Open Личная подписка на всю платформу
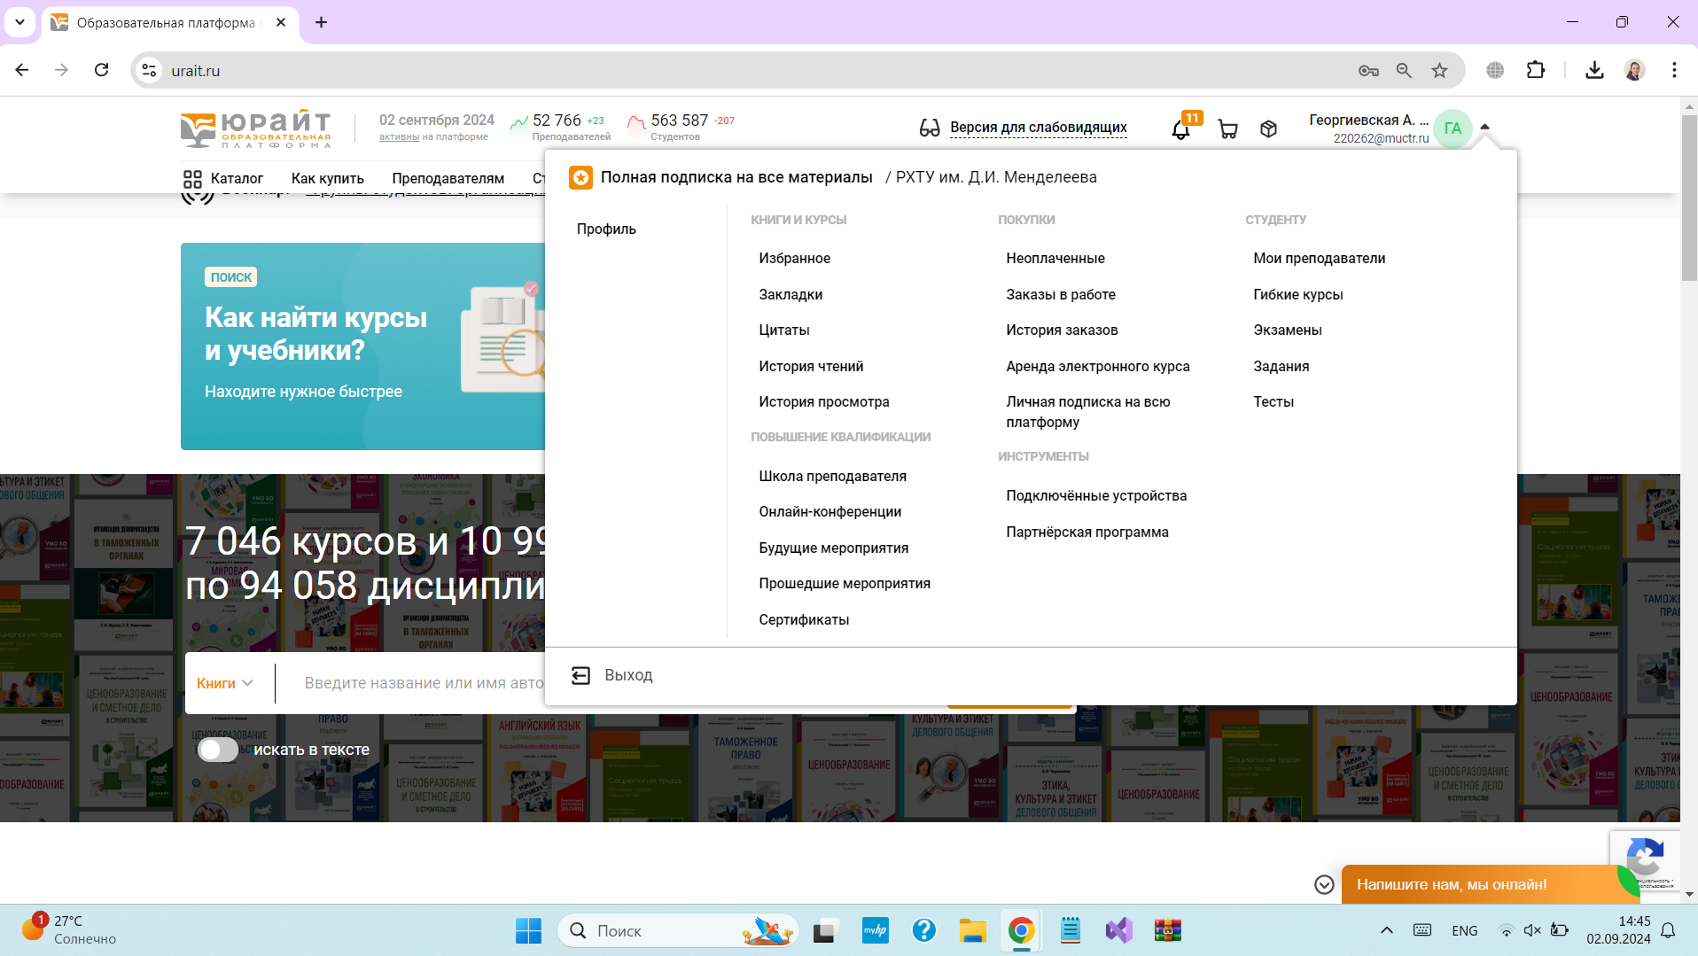1698x956 pixels. [1087, 412]
